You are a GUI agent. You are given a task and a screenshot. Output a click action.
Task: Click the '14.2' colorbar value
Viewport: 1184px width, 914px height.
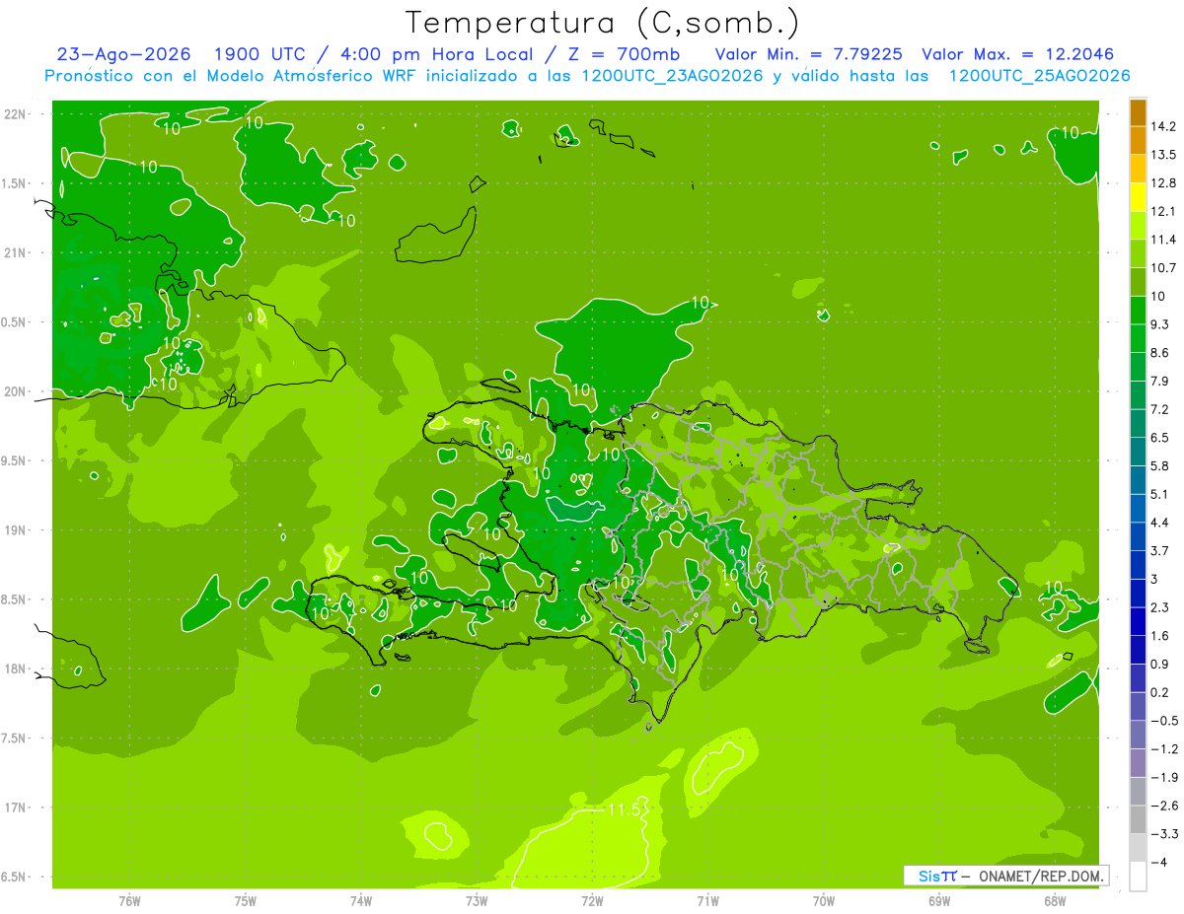[1163, 126]
